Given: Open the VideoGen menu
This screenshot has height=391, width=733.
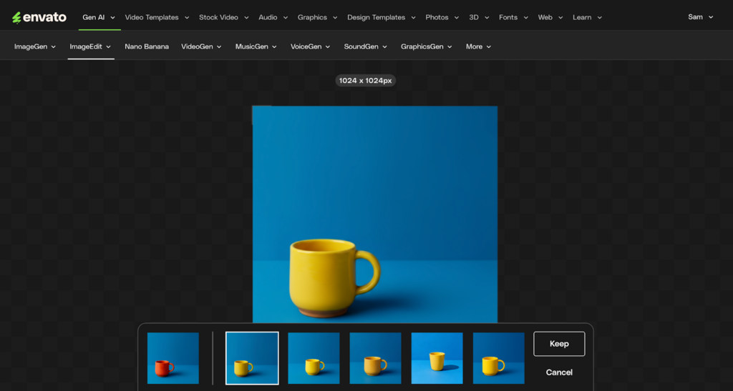Looking at the screenshot, I should [201, 46].
